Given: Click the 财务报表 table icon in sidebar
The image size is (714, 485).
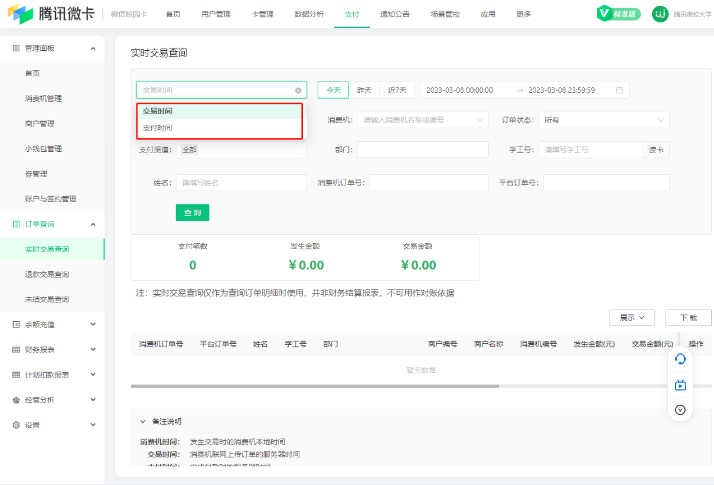Looking at the screenshot, I should [x=16, y=350].
